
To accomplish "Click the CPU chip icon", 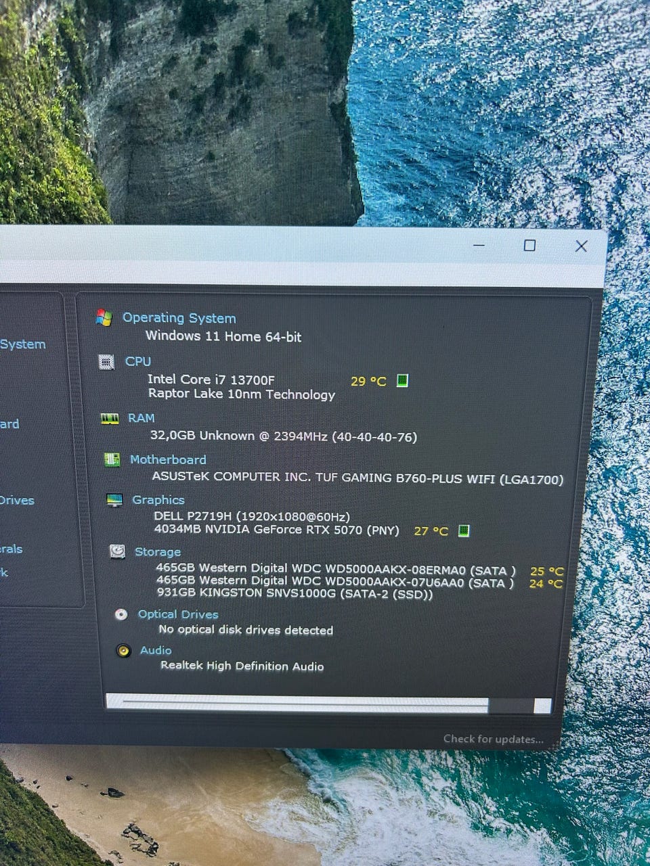I will click(x=106, y=362).
